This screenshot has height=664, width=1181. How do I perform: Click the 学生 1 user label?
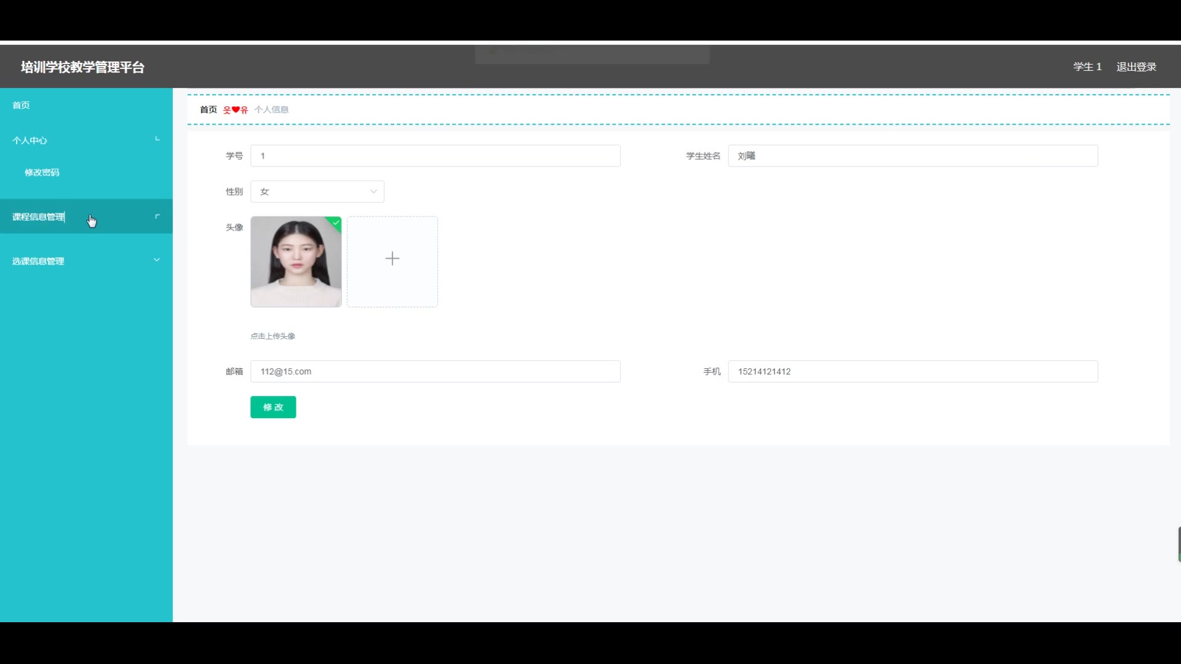(1088, 67)
